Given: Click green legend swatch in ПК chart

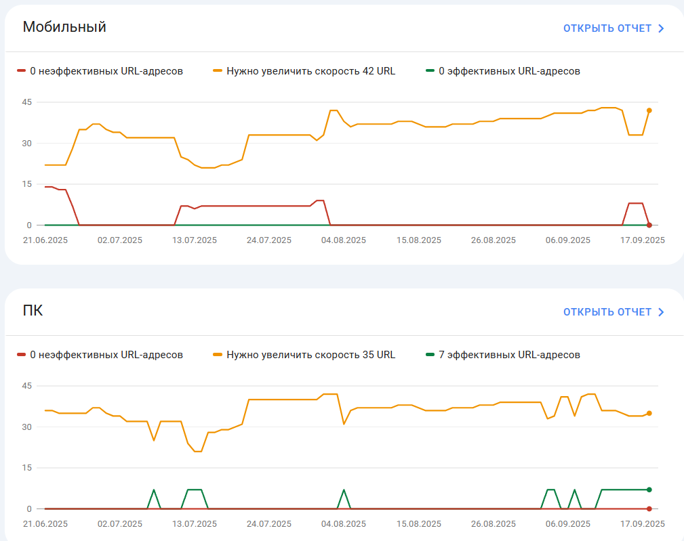Looking at the screenshot, I should pos(430,355).
